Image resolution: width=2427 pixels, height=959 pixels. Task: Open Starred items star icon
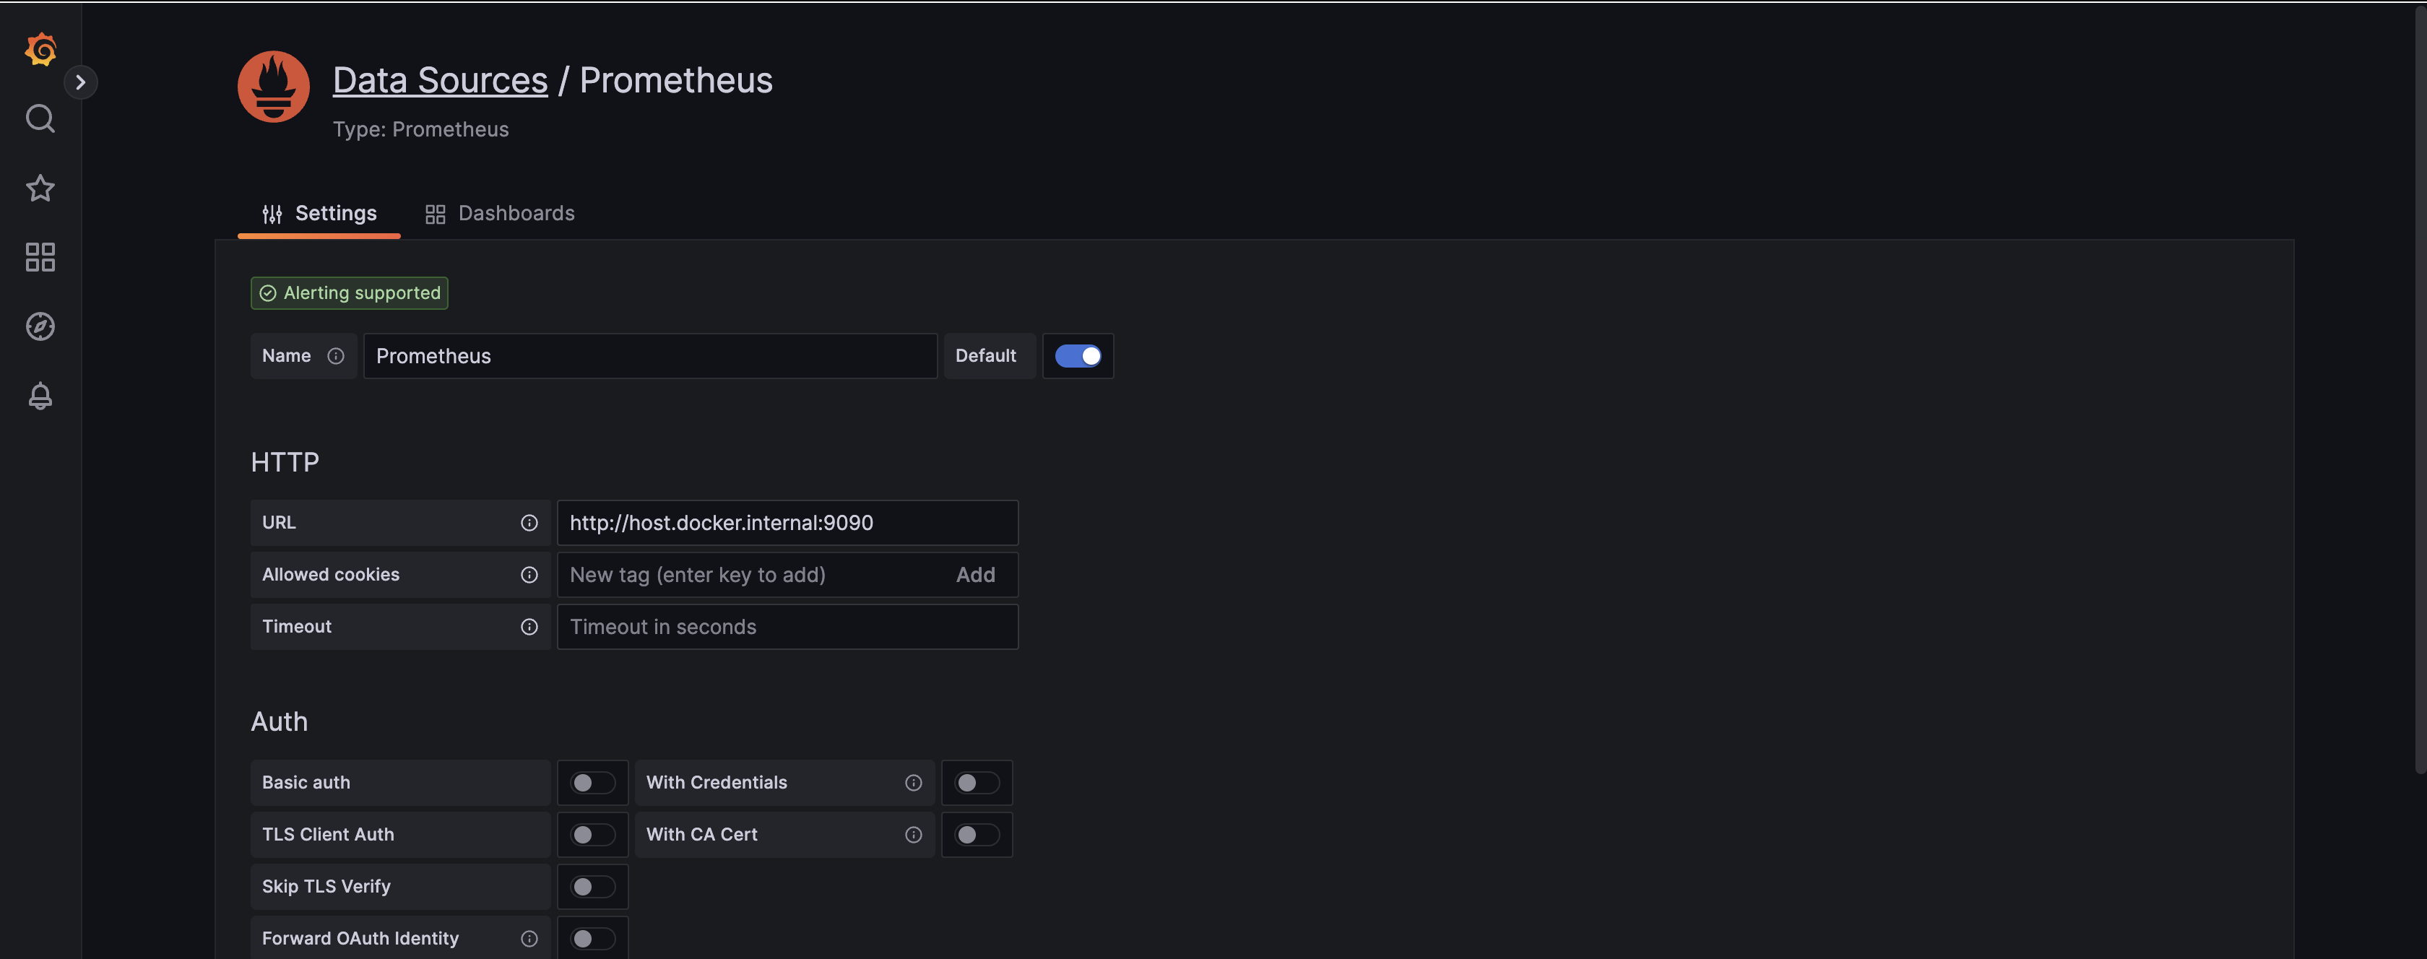40,188
